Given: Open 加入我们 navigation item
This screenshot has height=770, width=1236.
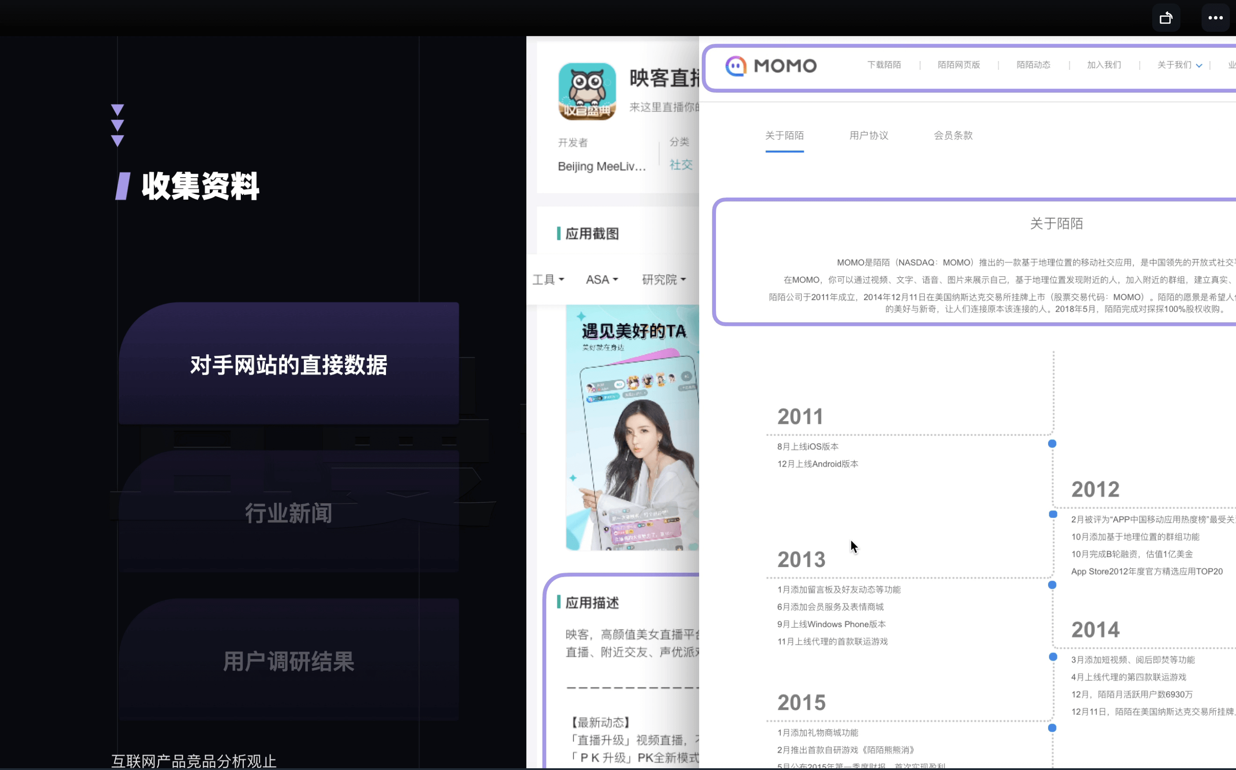Looking at the screenshot, I should (1104, 65).
